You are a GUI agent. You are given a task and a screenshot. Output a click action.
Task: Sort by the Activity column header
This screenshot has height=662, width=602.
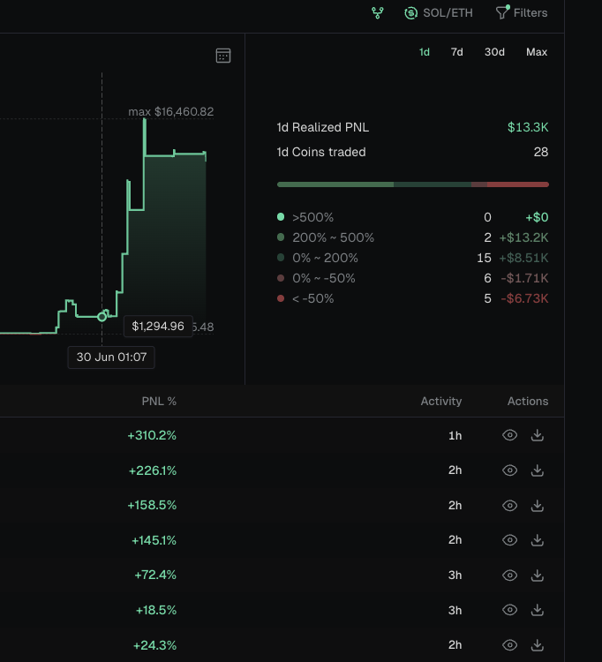coord(440,401)
